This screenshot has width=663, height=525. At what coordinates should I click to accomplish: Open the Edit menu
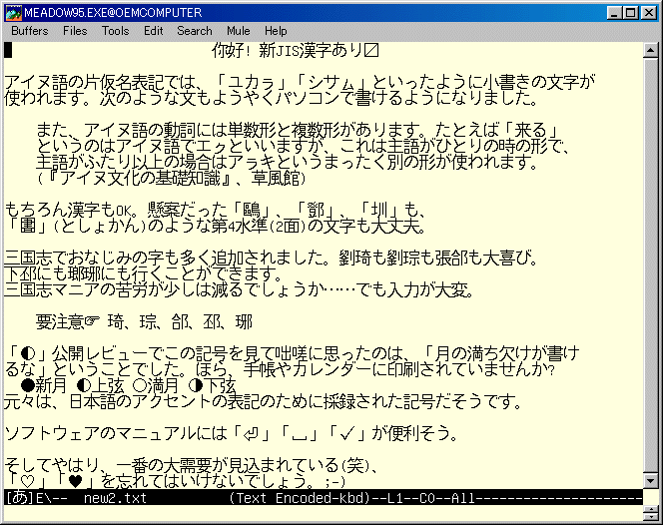pyautogui.click(x=153, y=31)
